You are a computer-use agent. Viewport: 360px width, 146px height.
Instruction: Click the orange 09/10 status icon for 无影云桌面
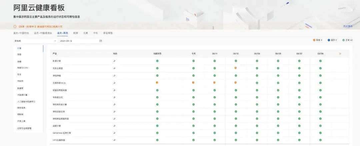236,68
